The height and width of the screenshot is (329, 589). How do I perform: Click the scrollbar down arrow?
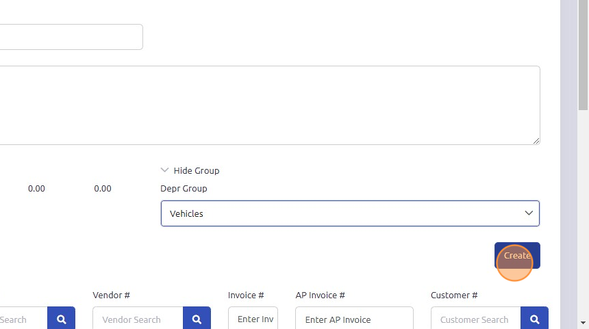tap(583, 323)
